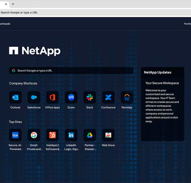Start Zoom from the shortcuts row
Viewport: 191px width, 183px height.
pyautogui.click(x=71, y=97)
